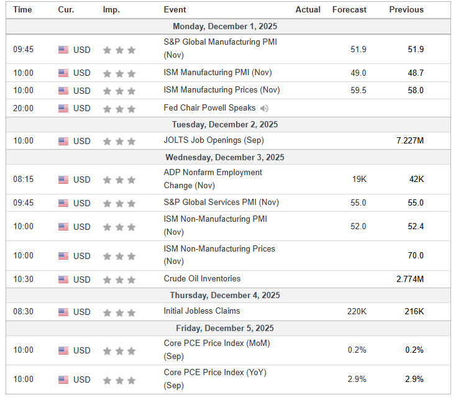Click the speaker icon beside Fed Chair Powell Speaks
Screen dimensions: 456x400
264,108
